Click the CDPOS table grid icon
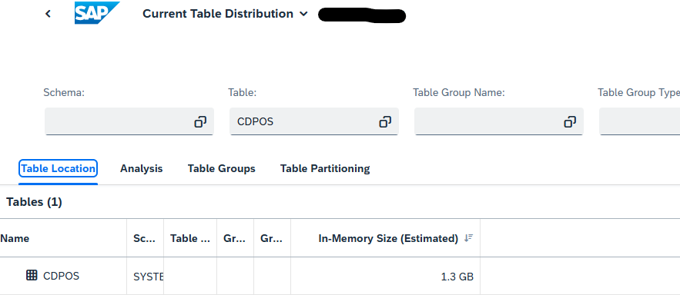 [32, 275]
